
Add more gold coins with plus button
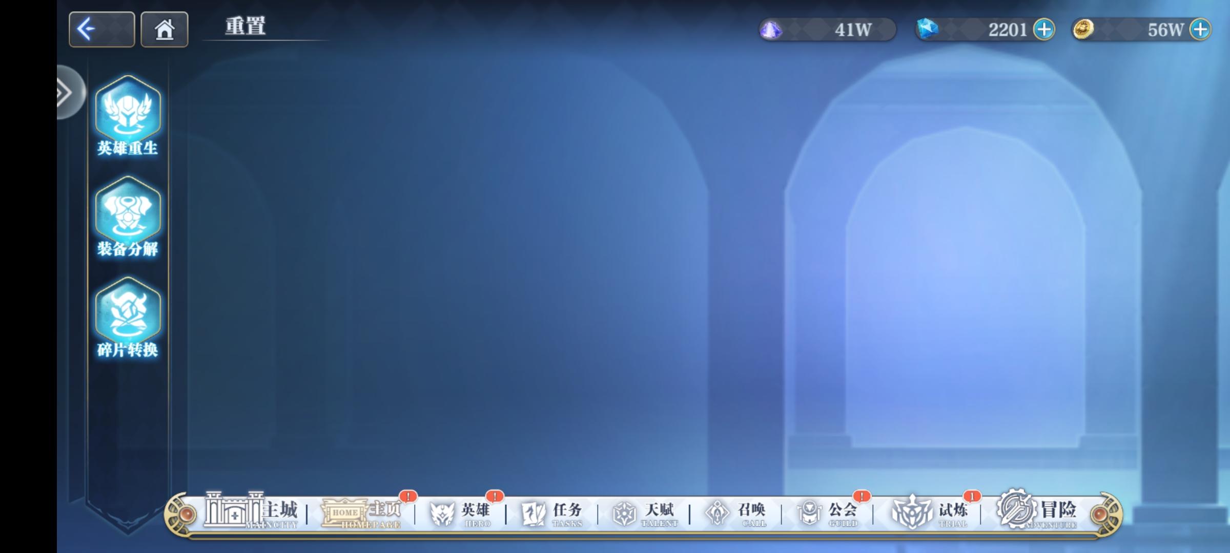click(x=1200, y=29)
